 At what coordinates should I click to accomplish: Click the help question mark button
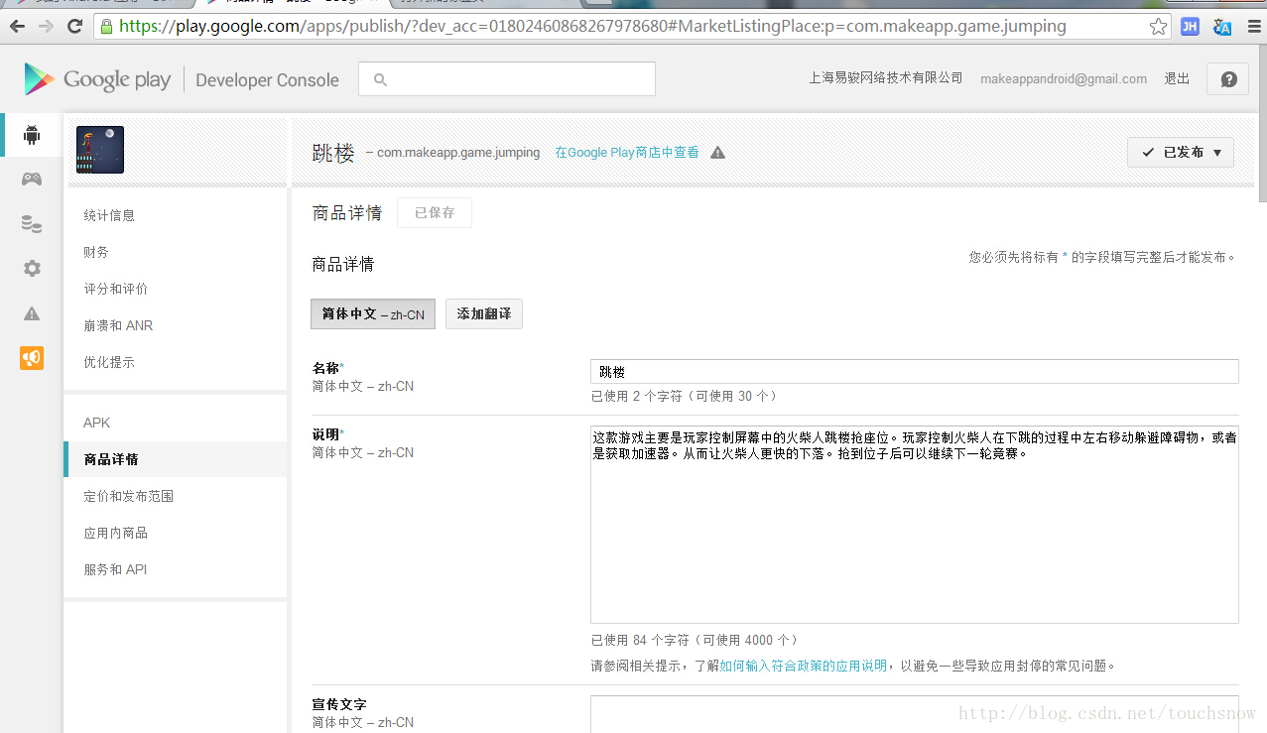pos(1228,79)
